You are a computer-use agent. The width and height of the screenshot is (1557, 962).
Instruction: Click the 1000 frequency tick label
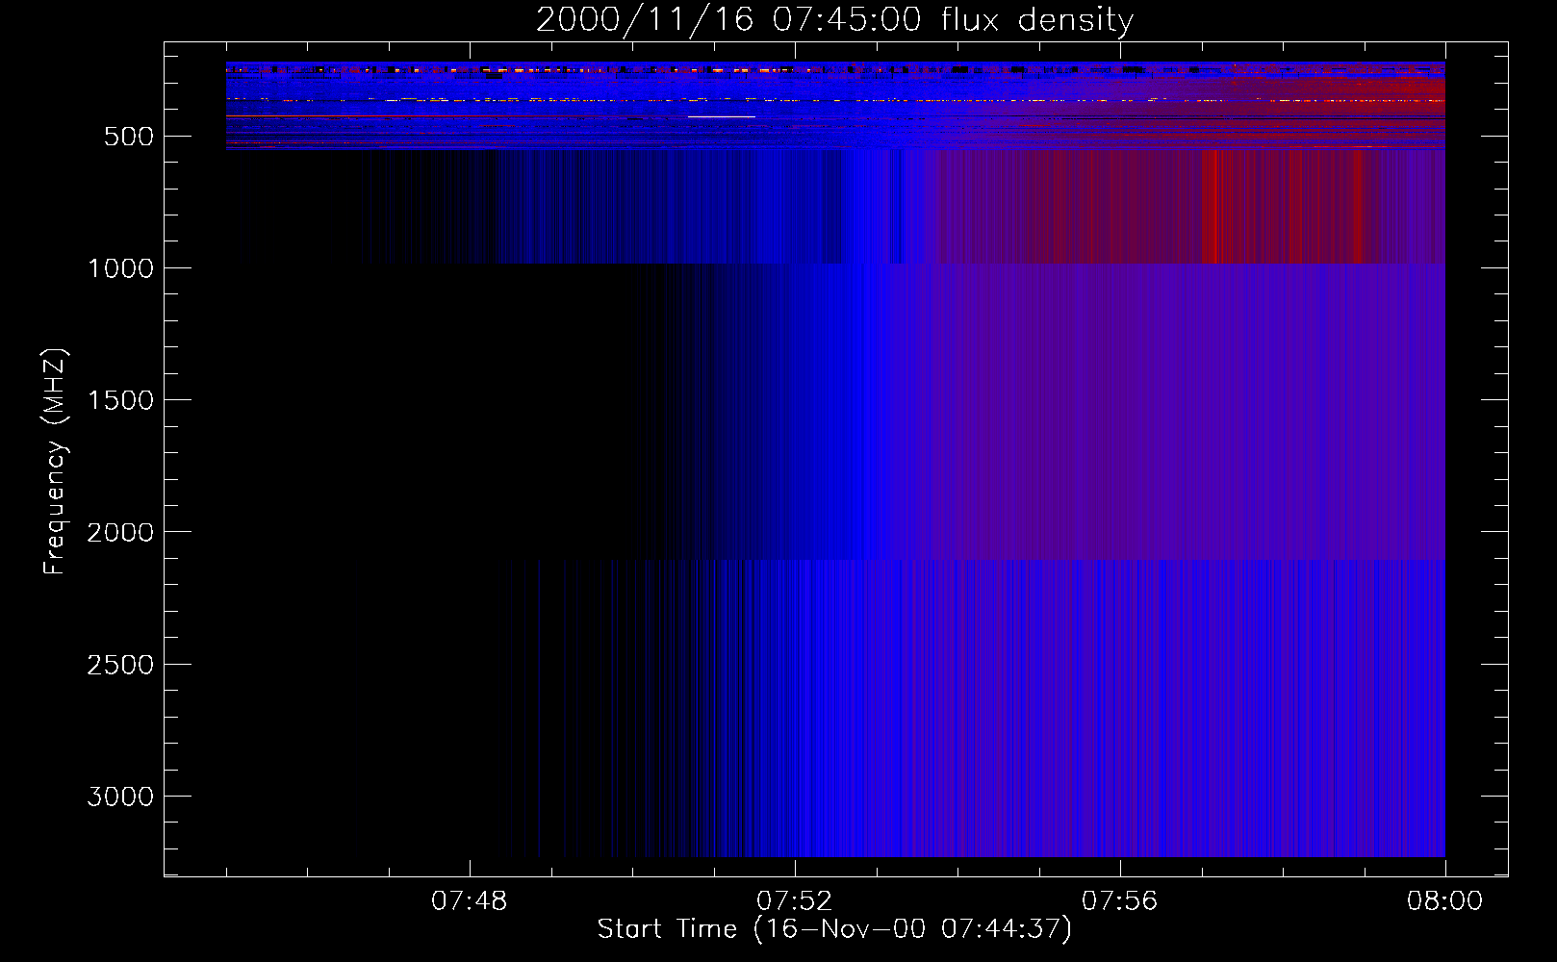click(x=120, y=268)
